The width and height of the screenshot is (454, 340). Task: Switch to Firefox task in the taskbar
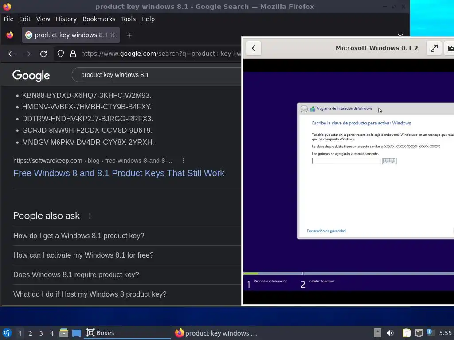tap(216, 333)
